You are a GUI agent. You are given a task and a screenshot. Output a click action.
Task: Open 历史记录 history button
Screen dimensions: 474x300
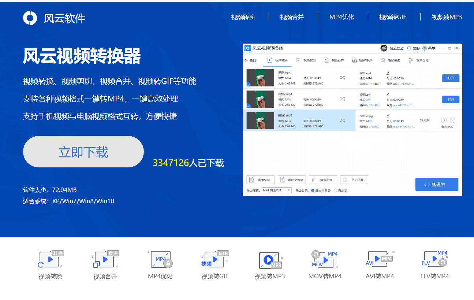click(x=354, y=180)
